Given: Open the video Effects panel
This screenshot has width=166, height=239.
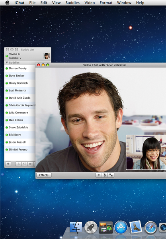Looking at the screenshot, I should [44, 175].
